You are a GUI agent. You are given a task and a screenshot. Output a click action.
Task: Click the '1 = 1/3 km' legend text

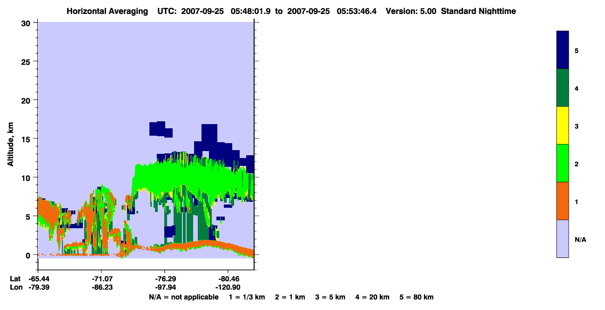click(x=248, y=297)
